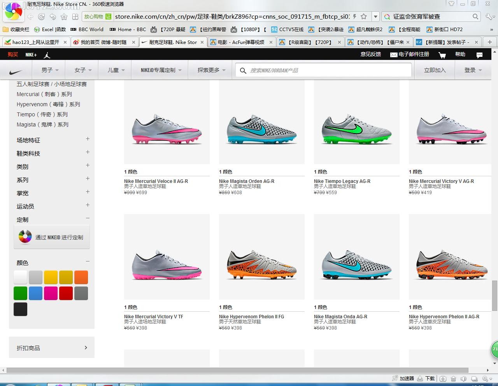Viewport: 498px width, 386px height.
Task: Expand the 掌宽 filter section
Action: tap(88, 192)
